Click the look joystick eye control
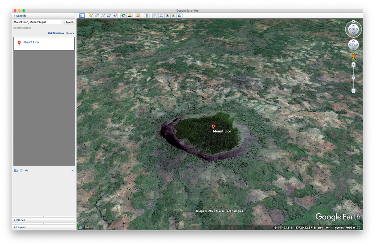Image resolution: width=375 pixels, height=246 pixels. [353, 29]
